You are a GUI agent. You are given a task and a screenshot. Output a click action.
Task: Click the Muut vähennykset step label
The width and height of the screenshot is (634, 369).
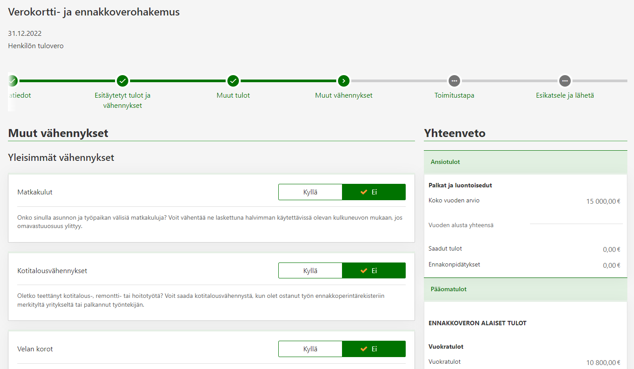point(344,95)
